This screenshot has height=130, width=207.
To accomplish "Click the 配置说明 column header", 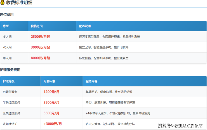I will point(85,26).
